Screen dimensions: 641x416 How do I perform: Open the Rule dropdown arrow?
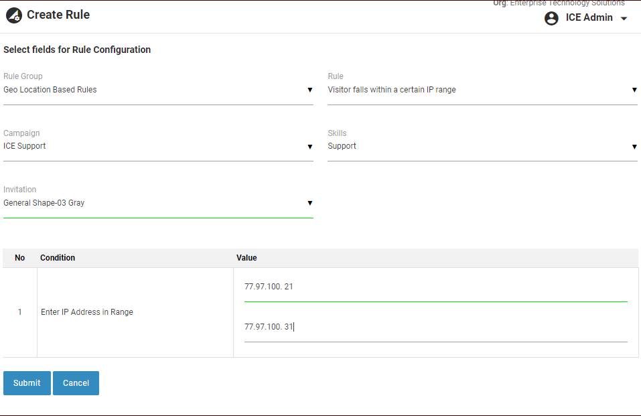tap(634, 90)
